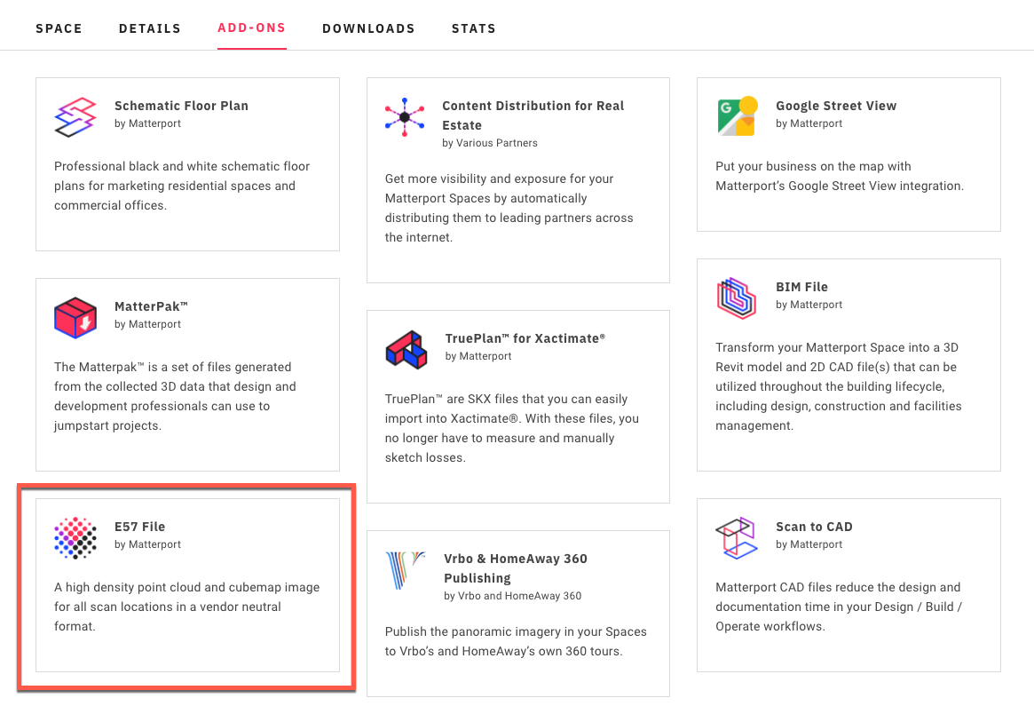Select the Google Street View heading
Image resolution: width=1034 pixels, height=714 pixels.
836,106
